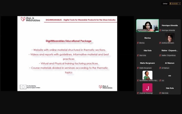Click muted mic icon beside Walter Chipambwa
Viewport: 182px width, 114px height.
(x=160, y=55)
